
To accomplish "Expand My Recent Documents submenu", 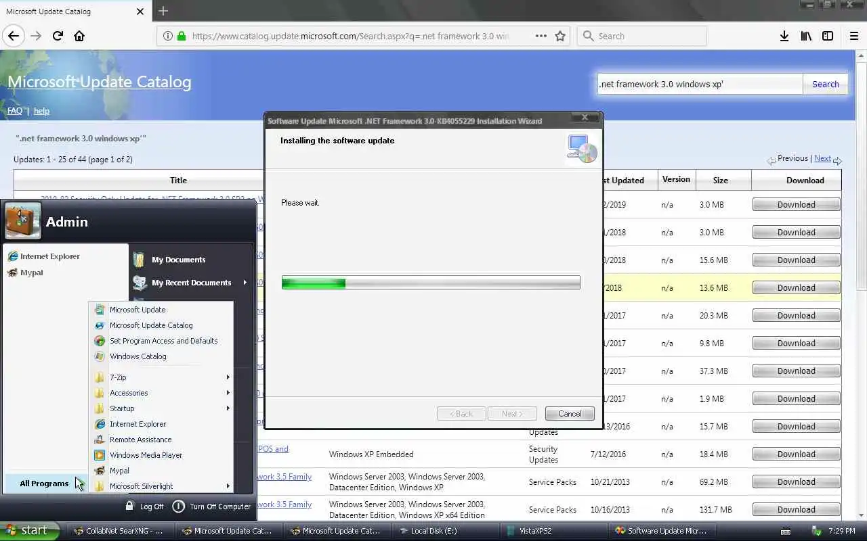I will [190, 283].
